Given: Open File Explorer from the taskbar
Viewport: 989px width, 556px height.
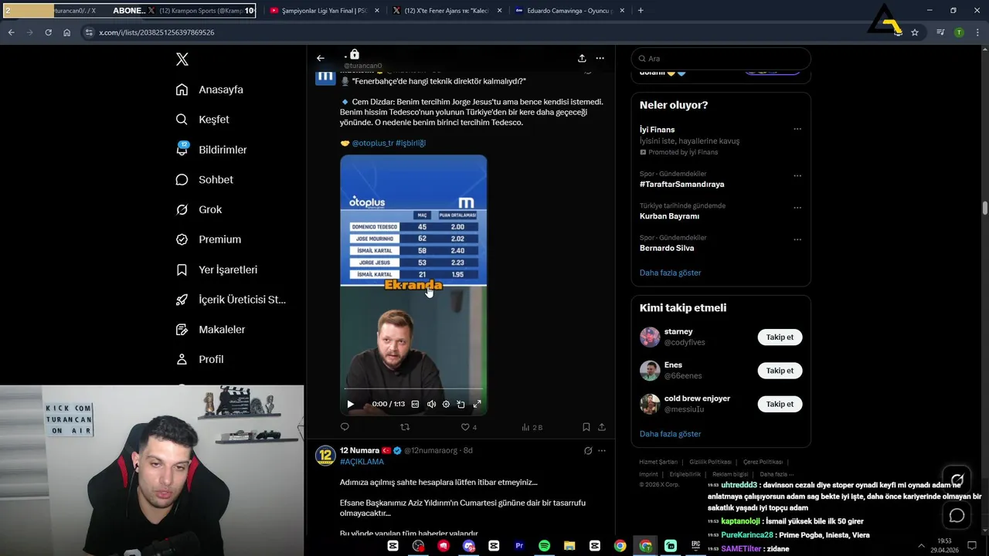Looking at the screenshot, I should click(x=569, y=546).
